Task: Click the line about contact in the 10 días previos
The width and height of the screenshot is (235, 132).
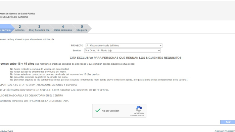Action: (x=55, y=74)
